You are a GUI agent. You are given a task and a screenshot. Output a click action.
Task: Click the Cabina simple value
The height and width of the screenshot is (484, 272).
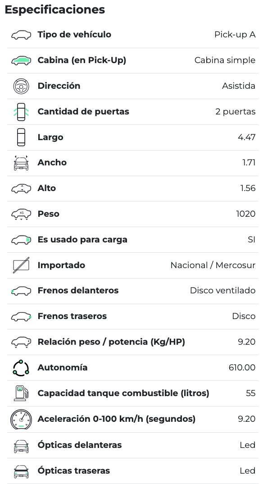point(225,60)
